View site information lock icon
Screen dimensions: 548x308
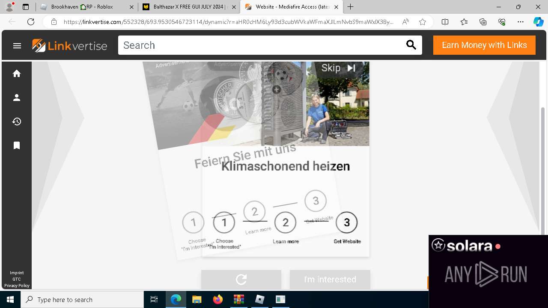[54, 22]
